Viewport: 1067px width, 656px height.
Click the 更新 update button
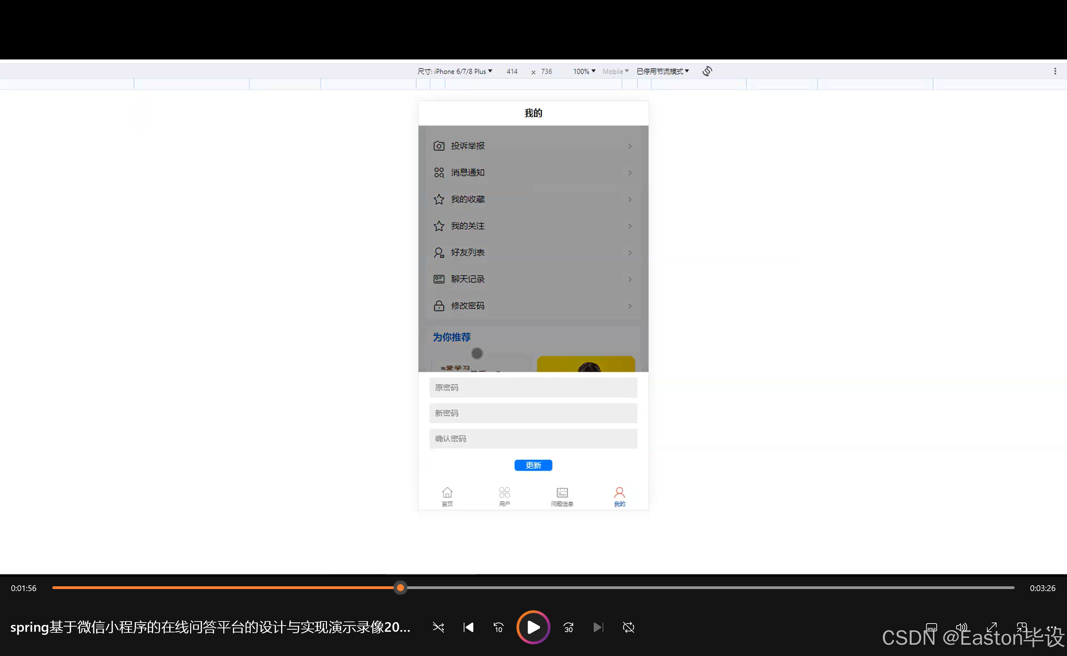click(x=533, y=465)
